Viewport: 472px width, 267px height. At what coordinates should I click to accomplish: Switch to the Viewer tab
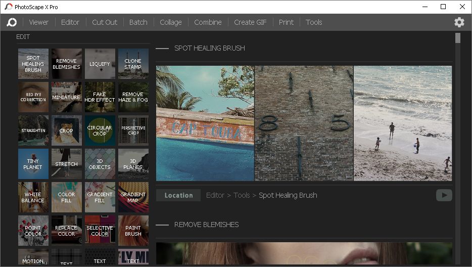pyautogui.click(x=38, y=22)
